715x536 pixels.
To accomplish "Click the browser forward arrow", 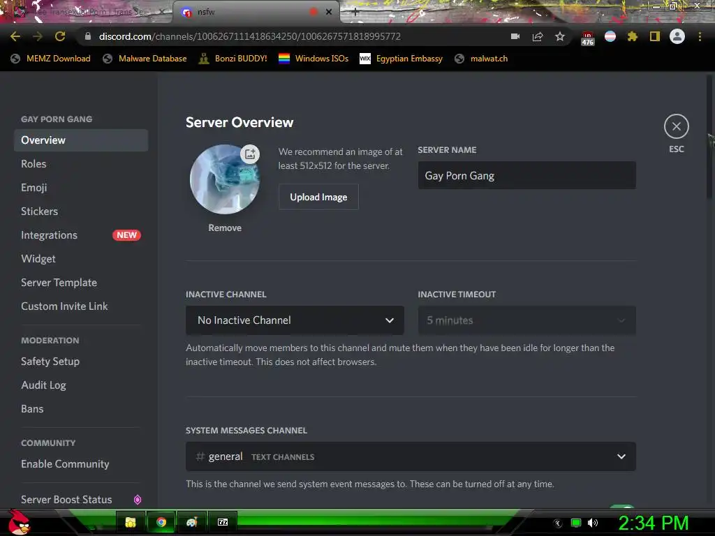I will [x=38, y=36].
